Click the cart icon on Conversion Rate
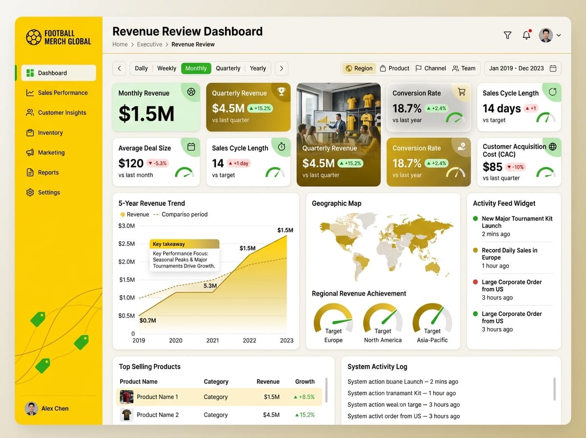This screenshot has width=586, height=438. click(461, 91)
